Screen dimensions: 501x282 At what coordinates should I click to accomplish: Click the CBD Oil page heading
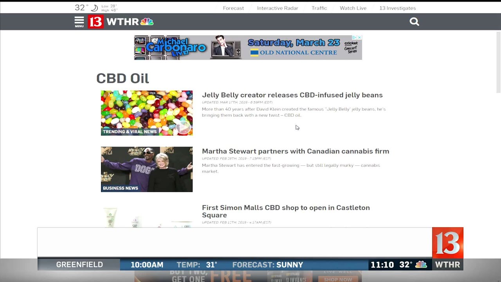click(x=123, y=78)
